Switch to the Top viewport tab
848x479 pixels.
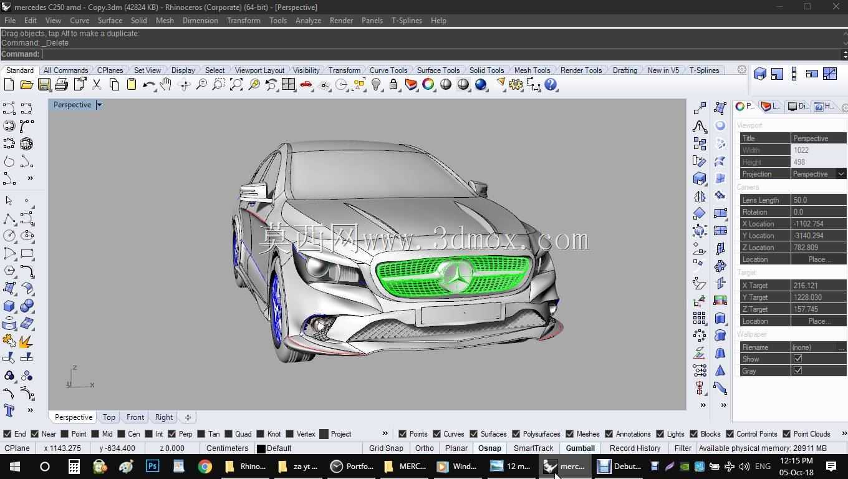click(109, 417)
